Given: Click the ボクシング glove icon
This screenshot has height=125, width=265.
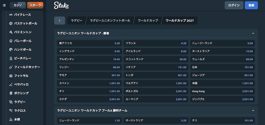Looking at the screenshot, I should pos(11,93).
